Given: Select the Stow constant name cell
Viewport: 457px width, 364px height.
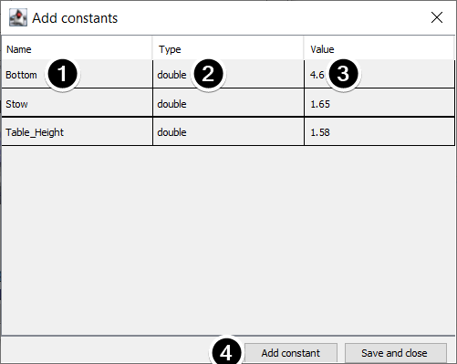Looking at the screenshot, I should coord(77,103).
